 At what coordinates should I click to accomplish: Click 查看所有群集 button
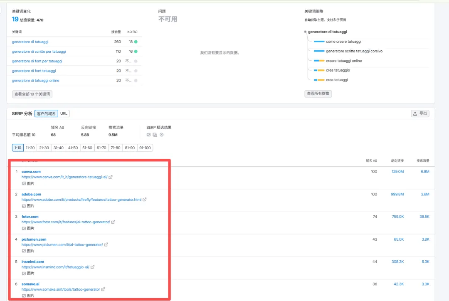(x=318, y=94)
